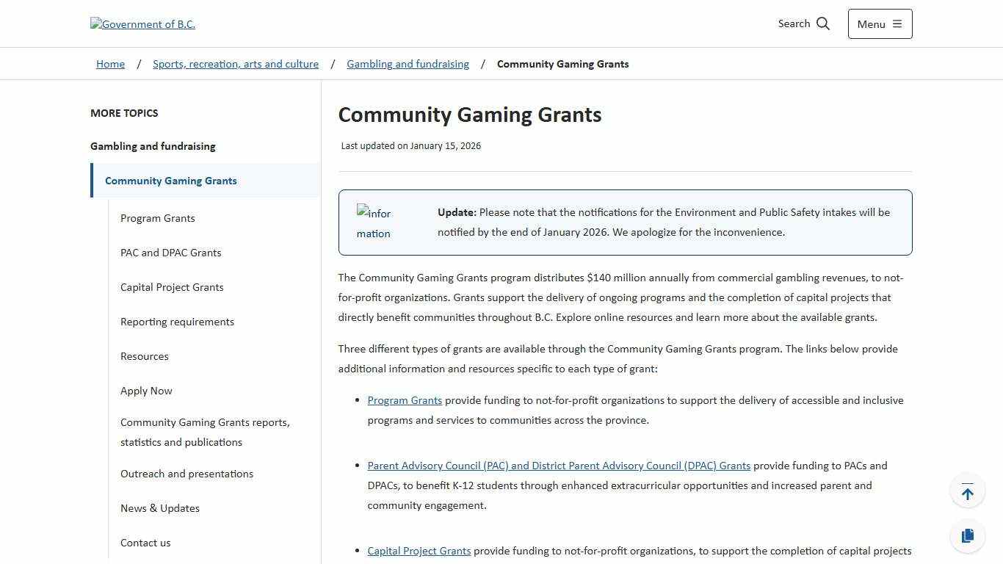
Task: Select Program Grants in sidebar
Action: (157, 218)
